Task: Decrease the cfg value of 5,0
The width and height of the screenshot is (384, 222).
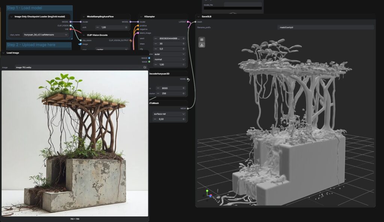Action: 156,49
